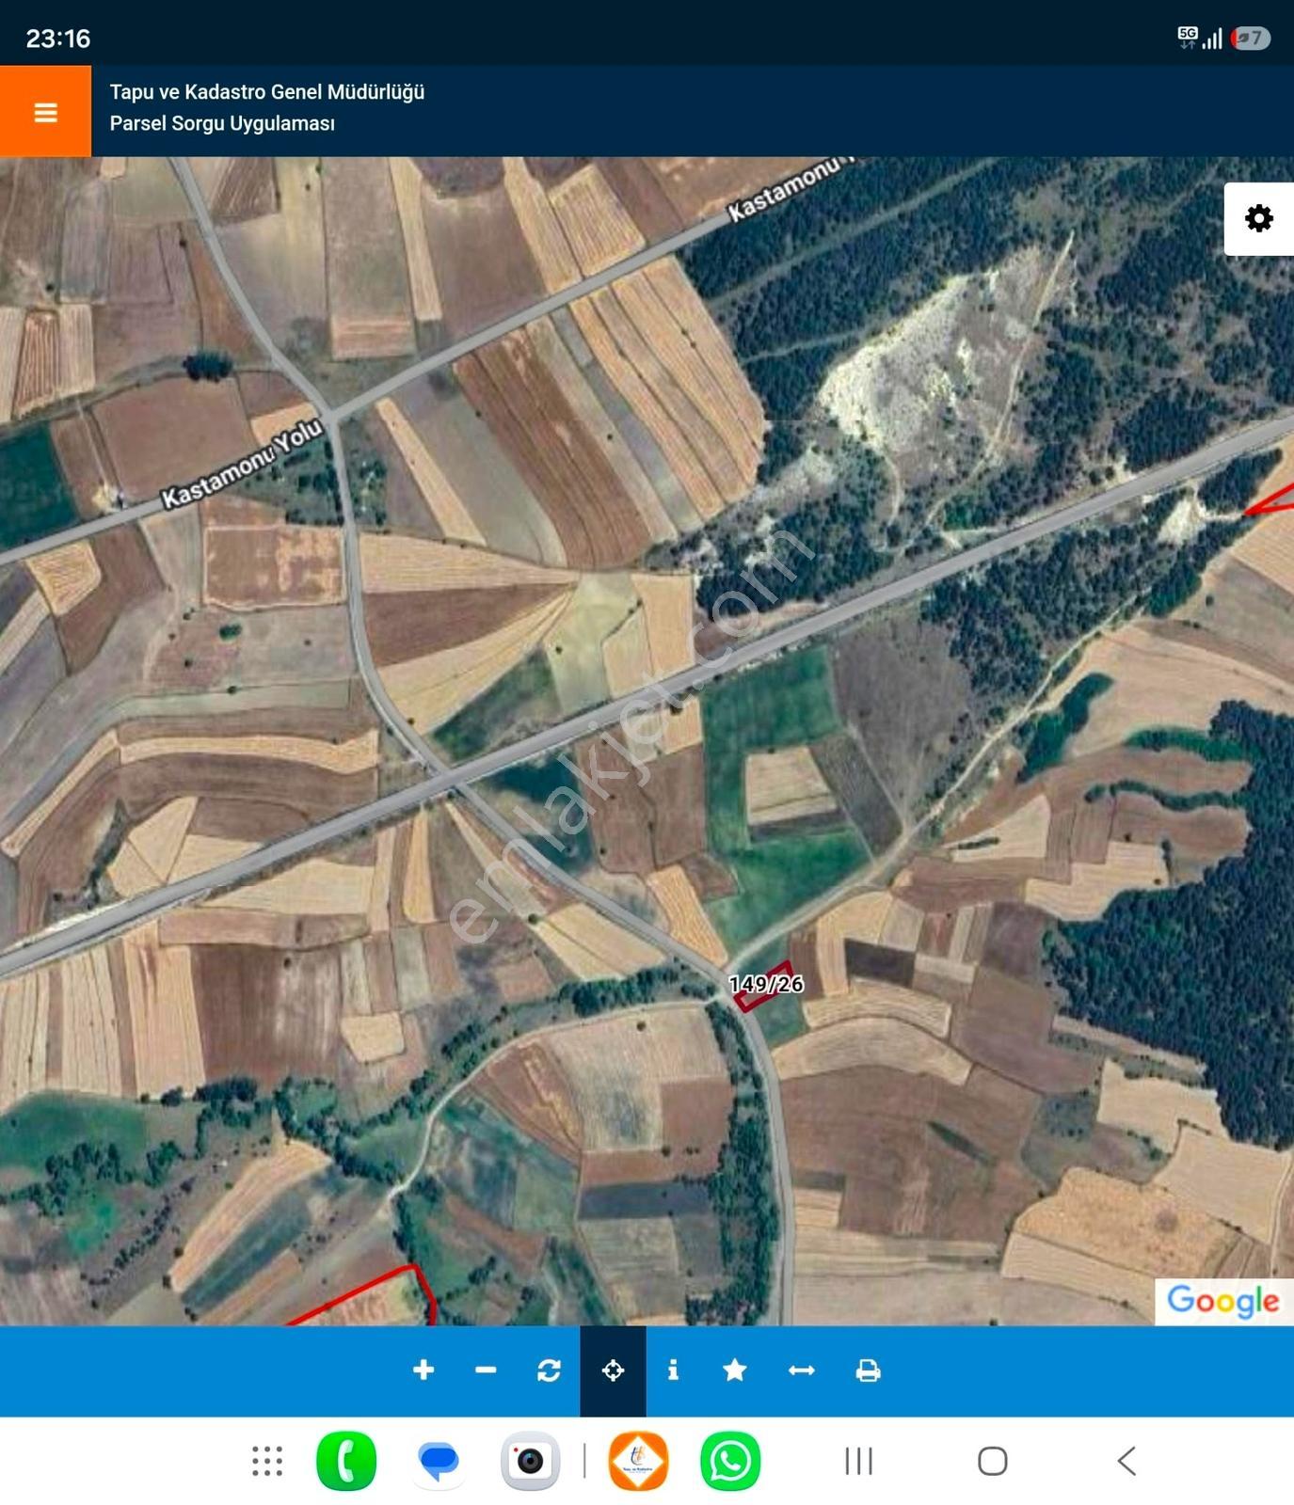Tap the home navigation button
This screenshot has height=1505, width=1294.
click(992, 1461)
